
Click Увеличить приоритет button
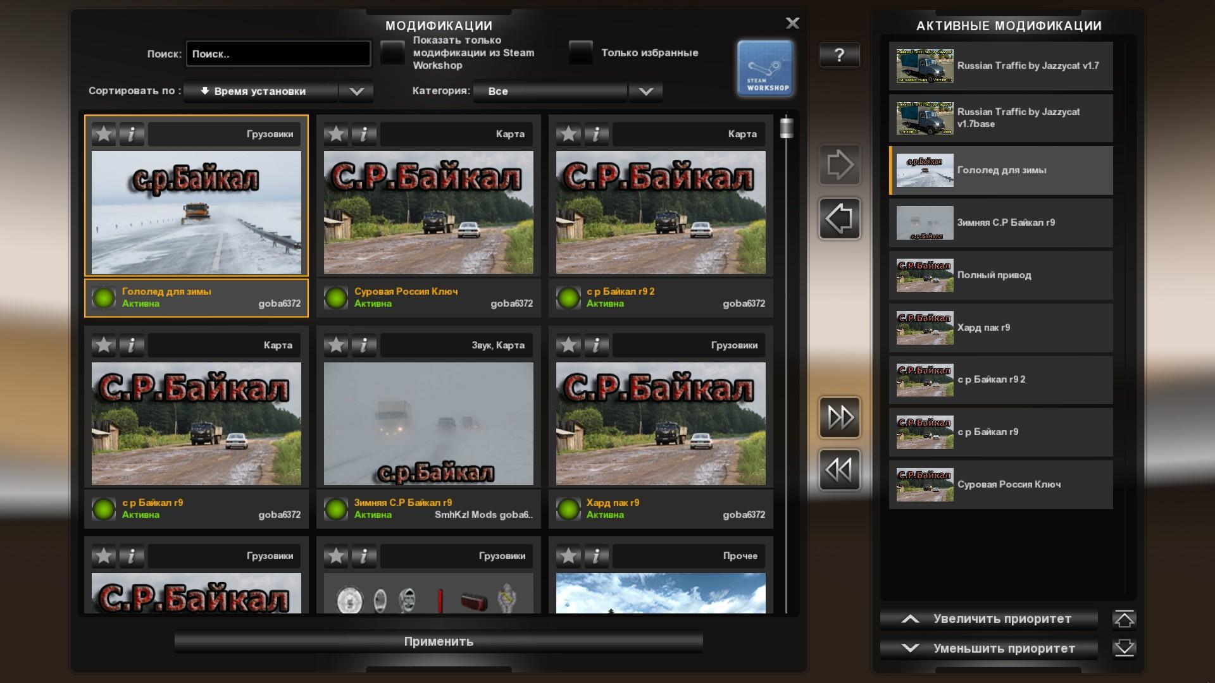[x=988, y=619]
